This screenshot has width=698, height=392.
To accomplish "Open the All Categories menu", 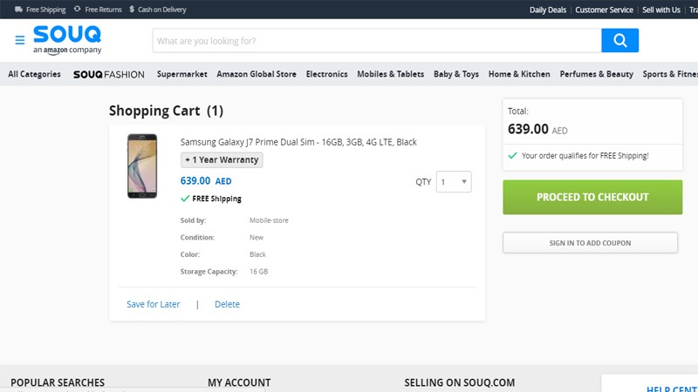I will tap(34, 74).
